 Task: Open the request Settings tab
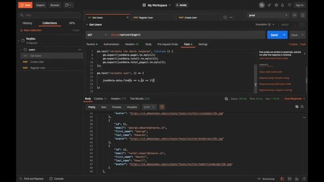tap(203, 44)
